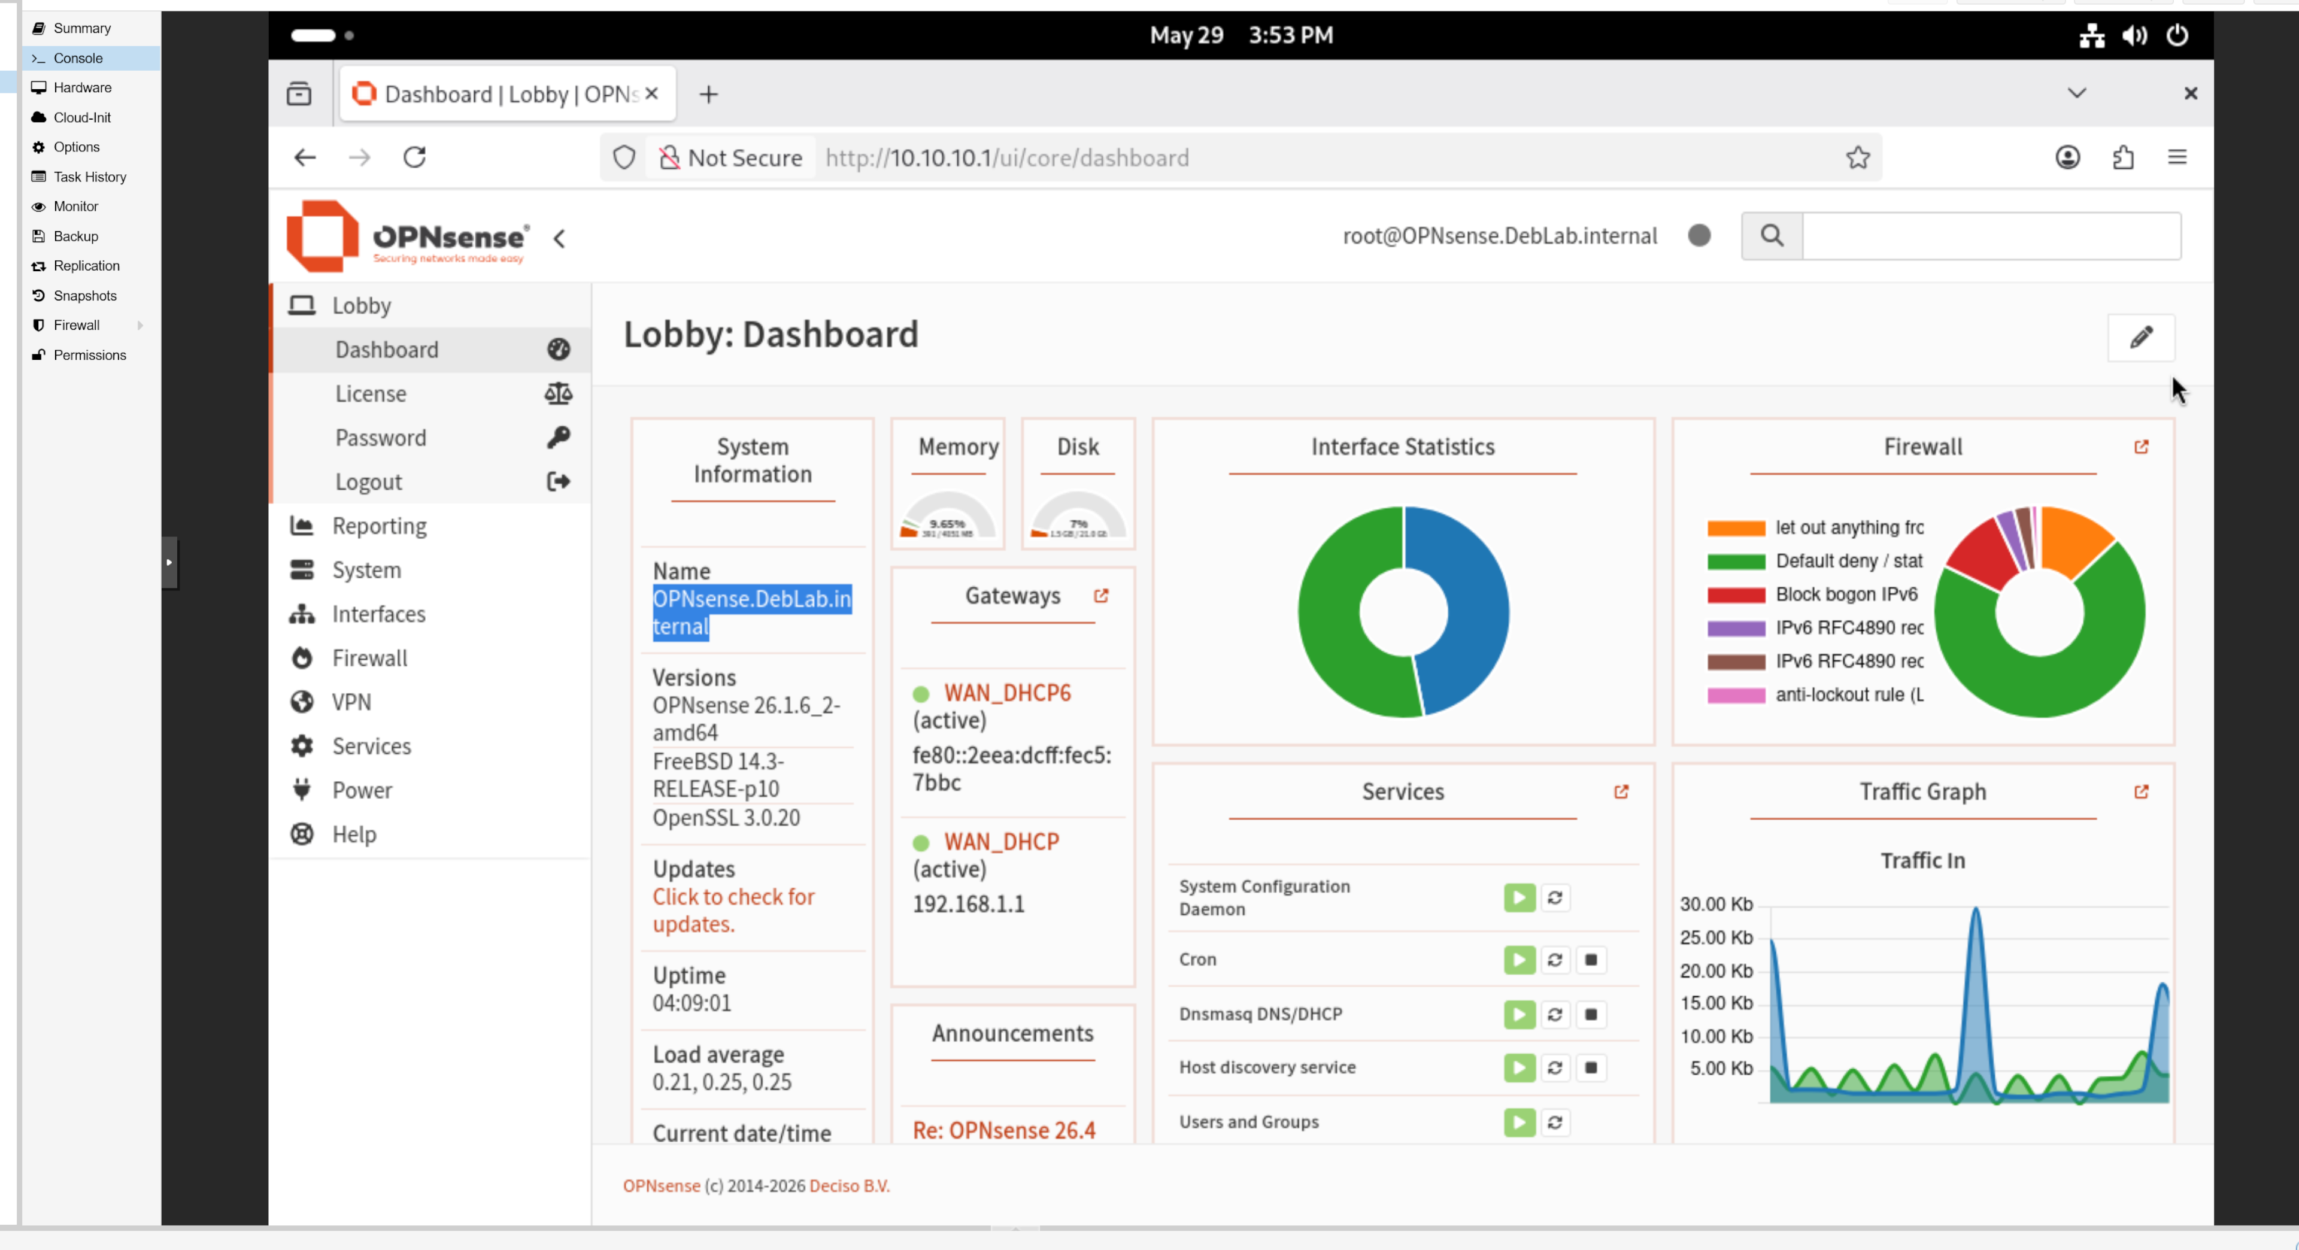Click the dashboard edit pencil icon
The image size is (2299, 1250).
[2140, 337]
